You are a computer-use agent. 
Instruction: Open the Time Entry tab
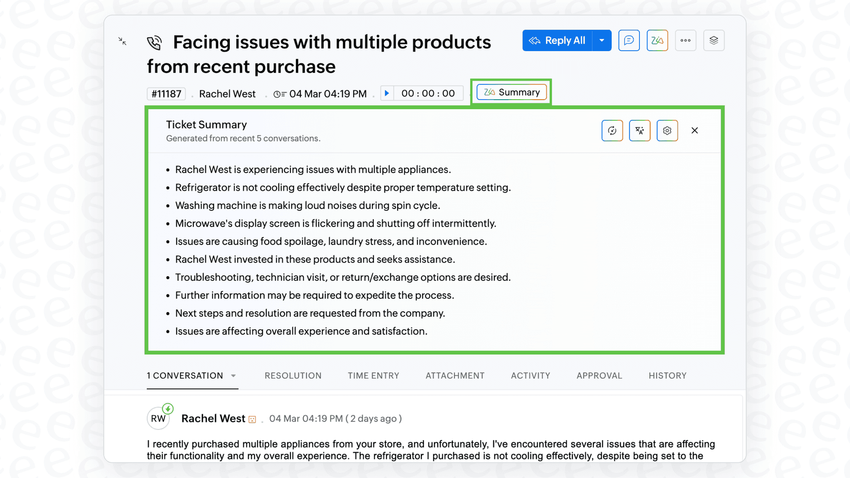click(373, 376)
